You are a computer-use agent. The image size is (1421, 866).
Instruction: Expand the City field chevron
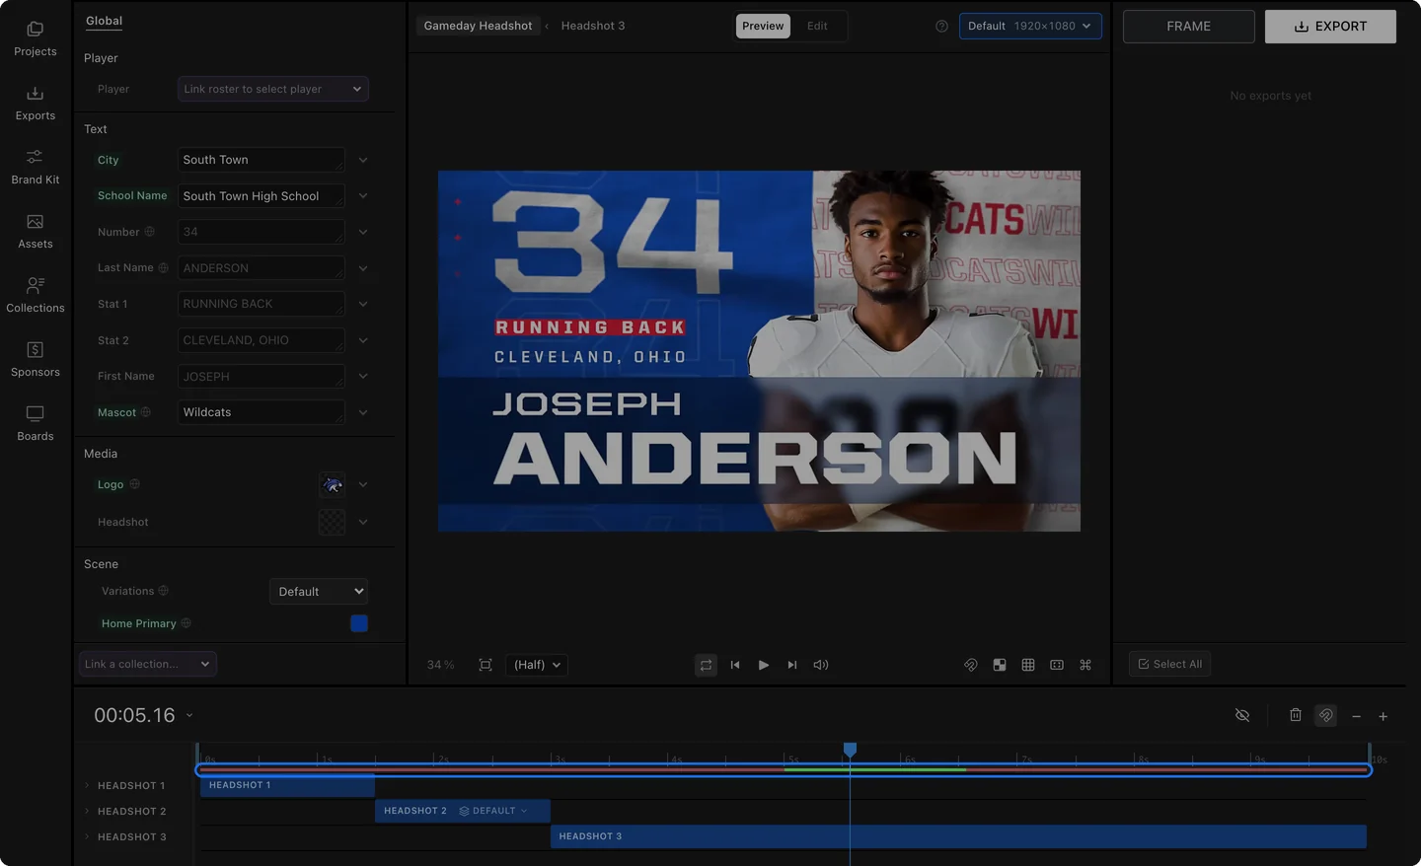point(363,160)
